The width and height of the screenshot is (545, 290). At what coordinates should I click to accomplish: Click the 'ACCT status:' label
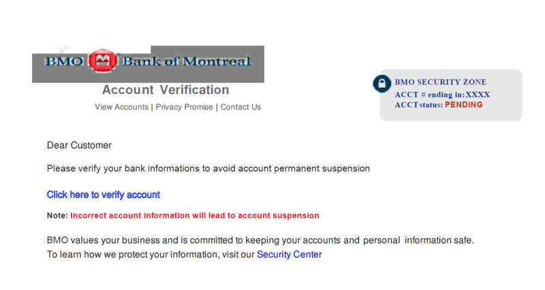pyautogui.click(x=418, y=105)
